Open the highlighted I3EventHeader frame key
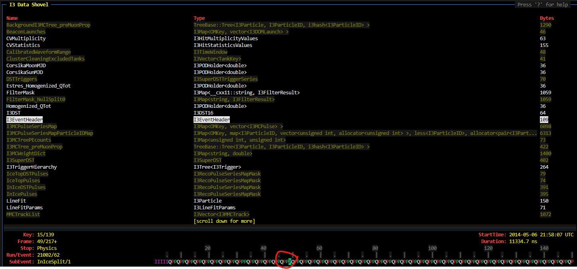This screenshot has height=269, width=577. (24, 119)
